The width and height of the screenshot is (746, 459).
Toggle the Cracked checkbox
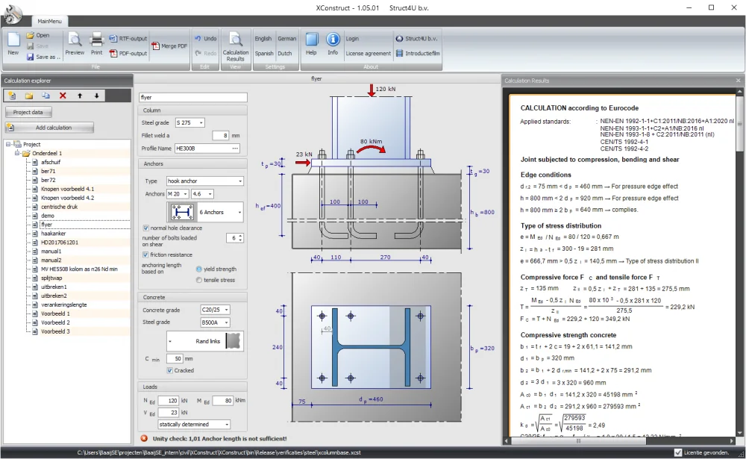tap(170, 370)
